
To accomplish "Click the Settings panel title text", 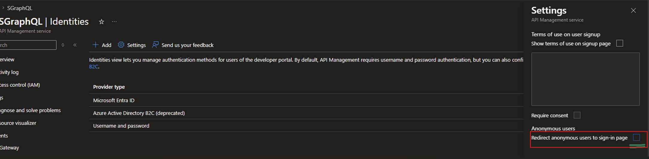I will (549, 10).
